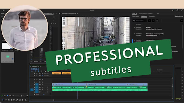
Task: Select the Programme: VlogStMalo_V4 tab
Action: (69, 13)
